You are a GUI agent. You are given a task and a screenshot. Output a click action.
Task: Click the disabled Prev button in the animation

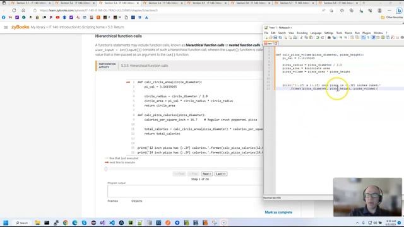tap(193, 174)
